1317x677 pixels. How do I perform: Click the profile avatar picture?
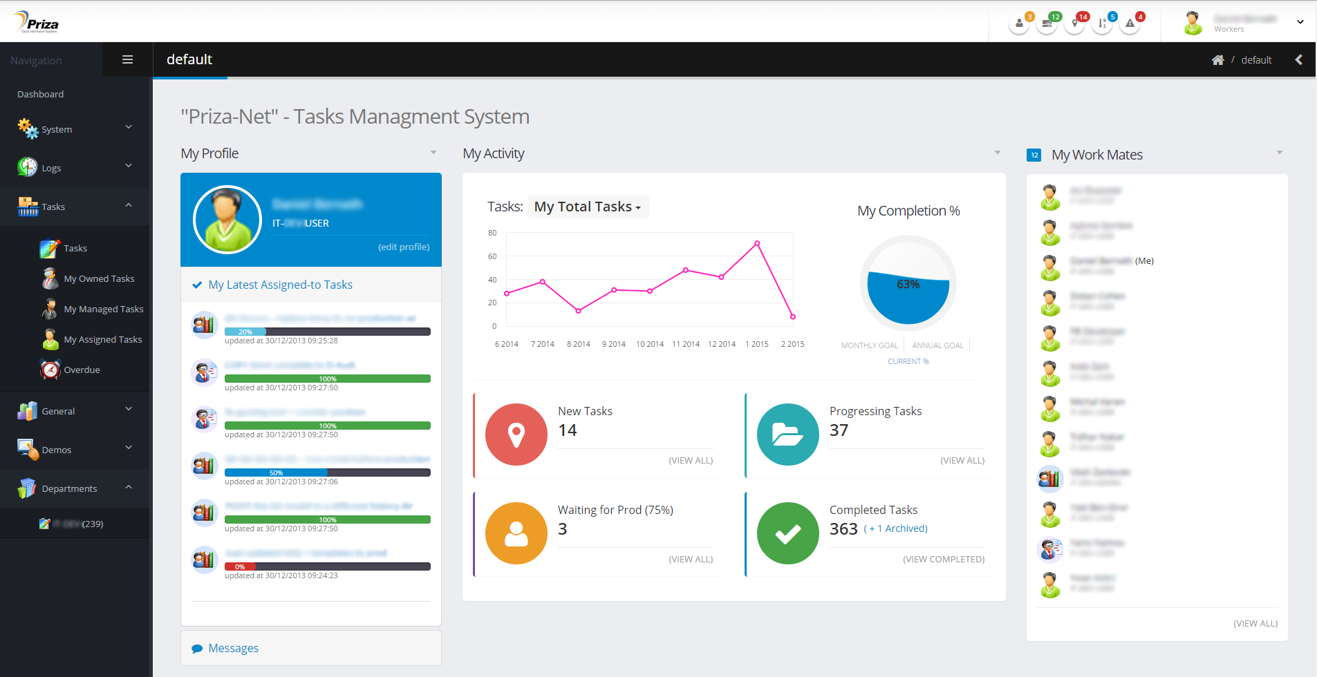click(x=227, y=220)
